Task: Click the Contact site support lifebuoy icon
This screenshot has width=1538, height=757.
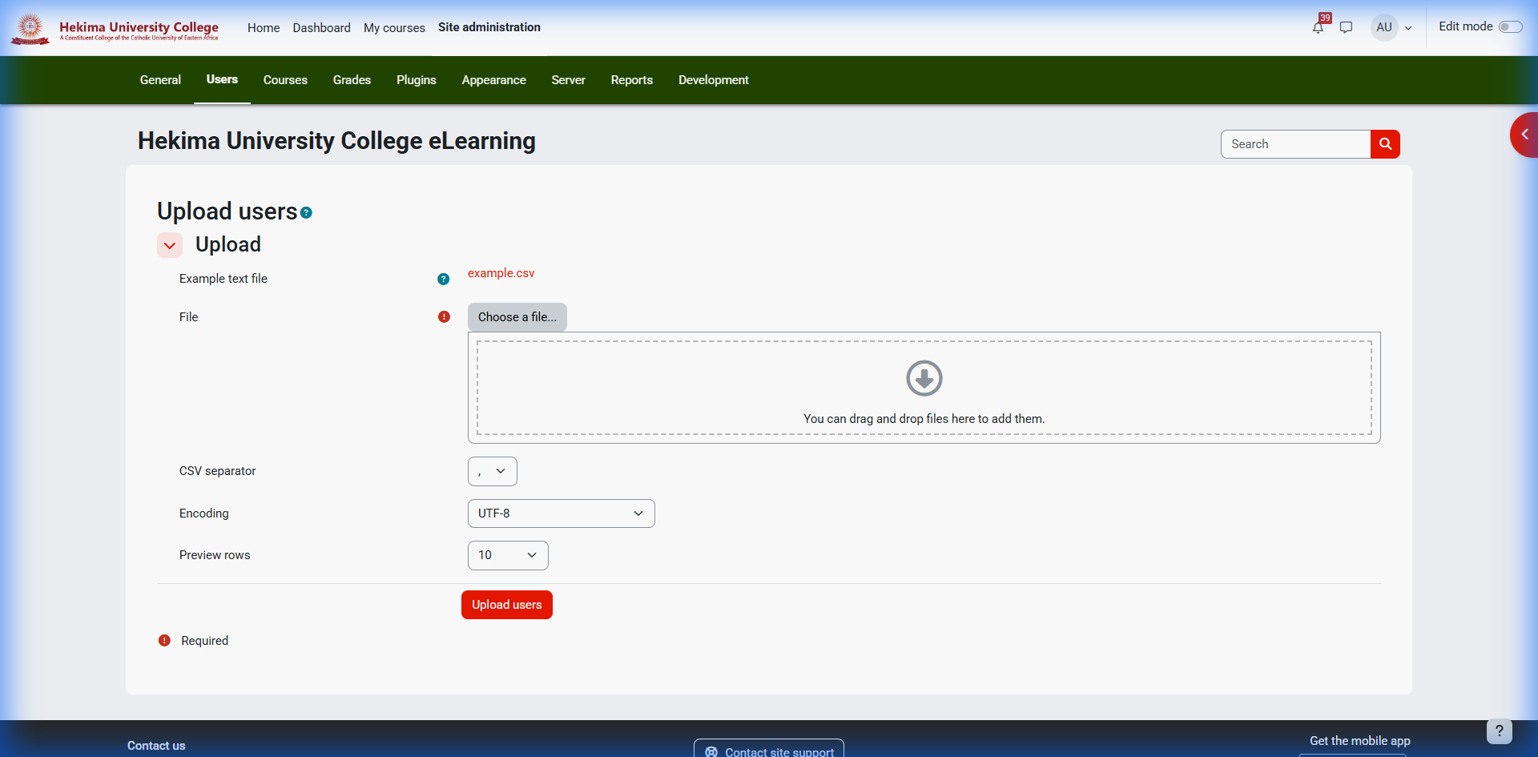Action: click(711, 751)
